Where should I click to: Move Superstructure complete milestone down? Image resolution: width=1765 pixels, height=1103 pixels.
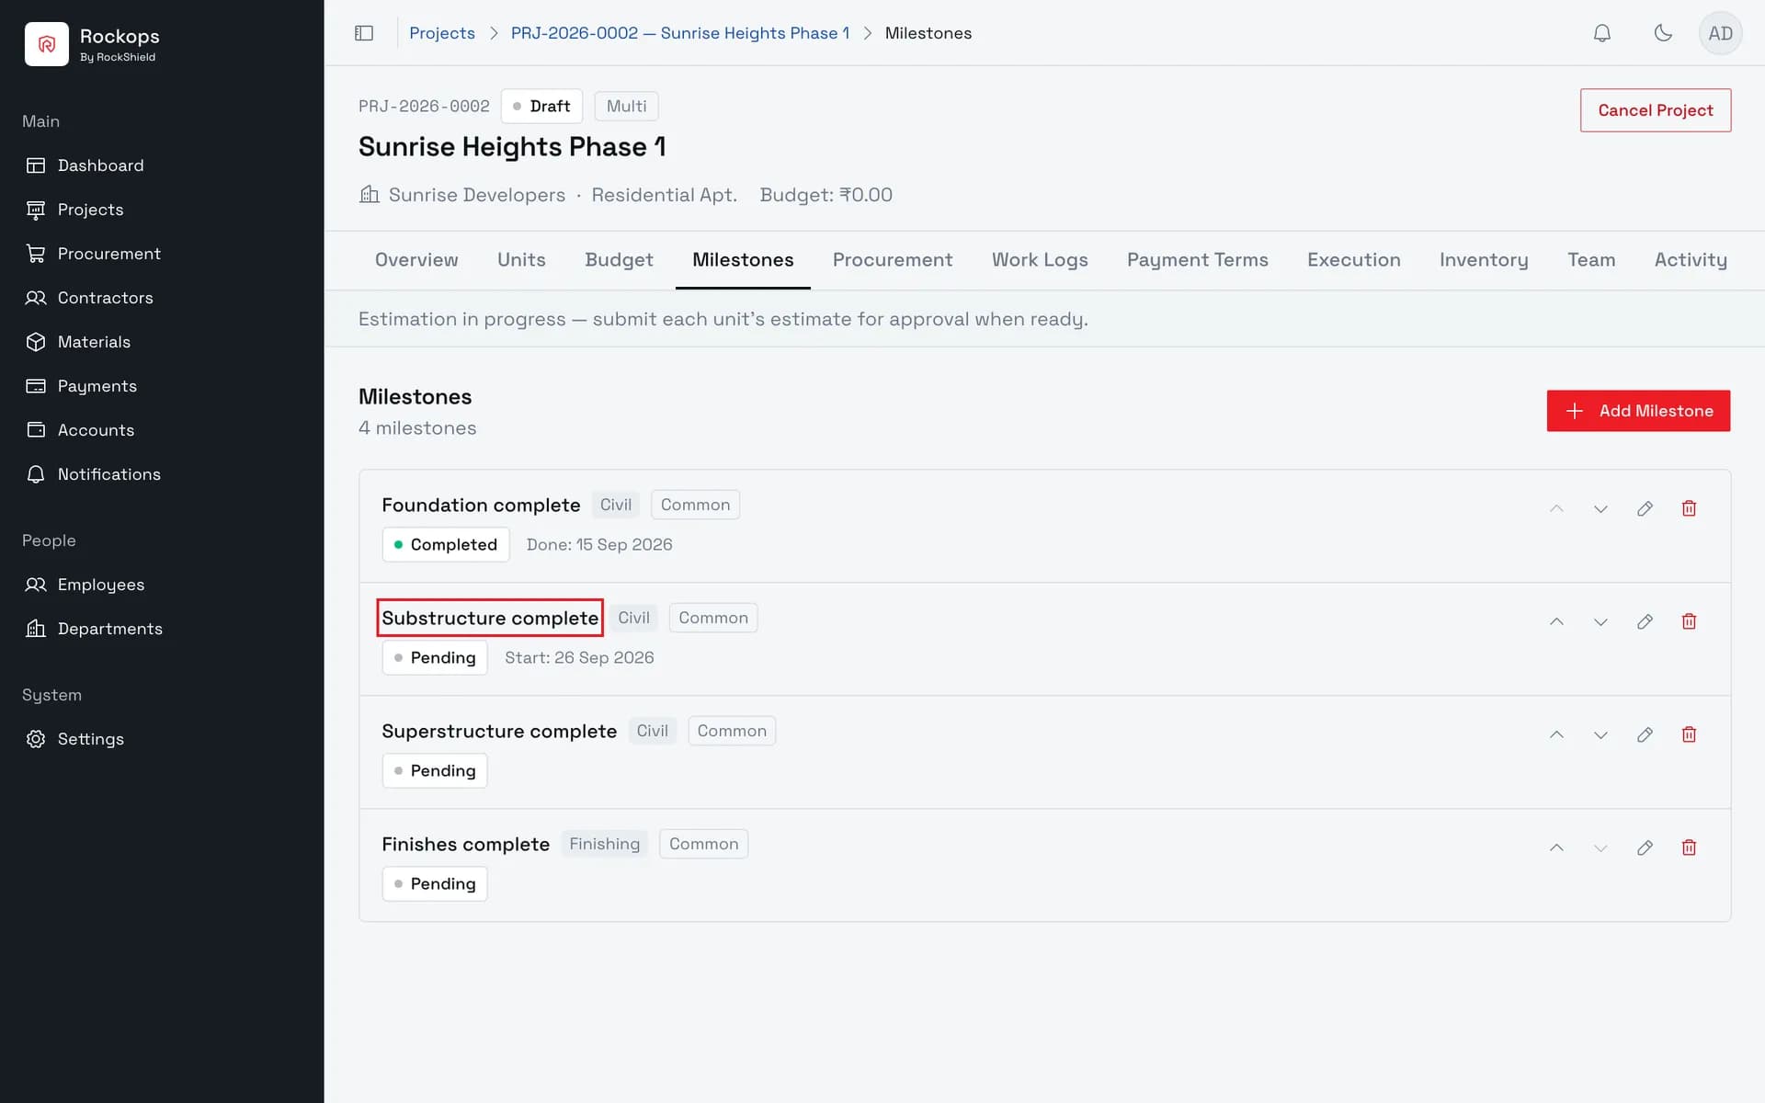[1600, 734]
